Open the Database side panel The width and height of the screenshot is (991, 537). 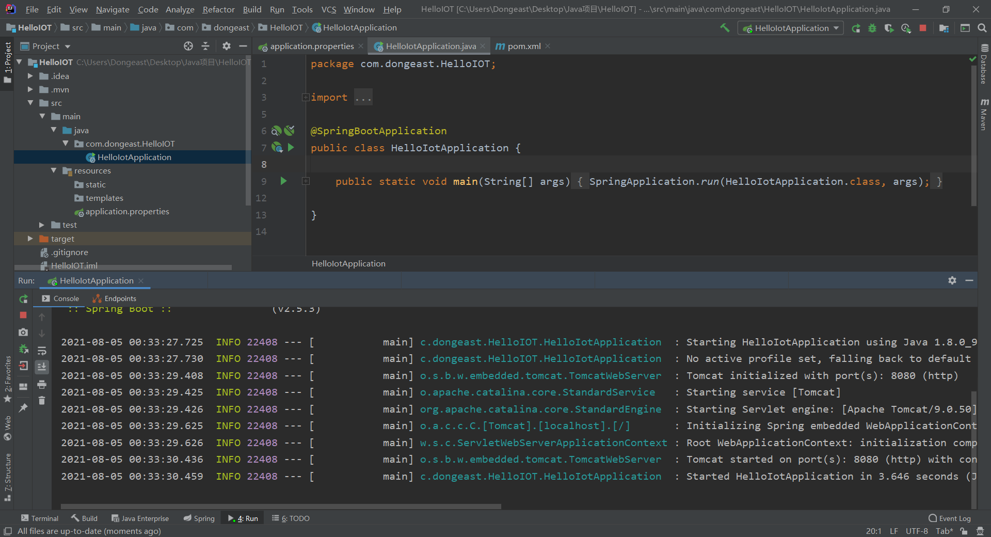pos(984,64)
